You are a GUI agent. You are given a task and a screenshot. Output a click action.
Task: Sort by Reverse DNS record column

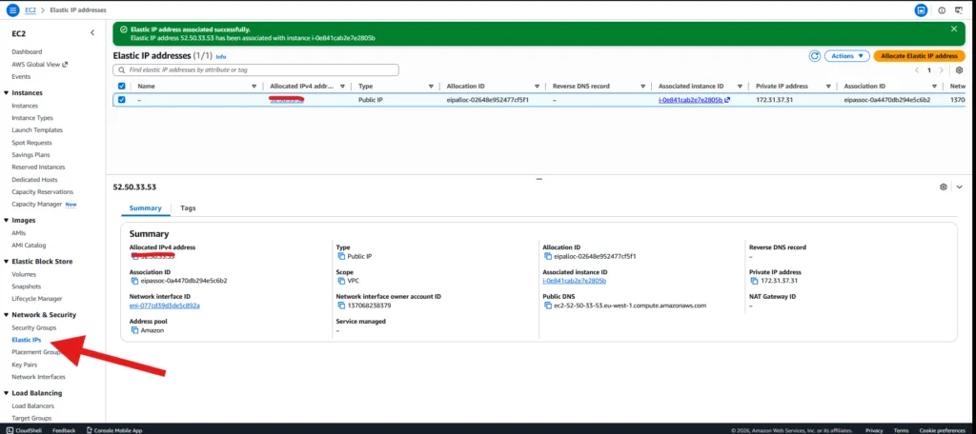coord(643,87)
